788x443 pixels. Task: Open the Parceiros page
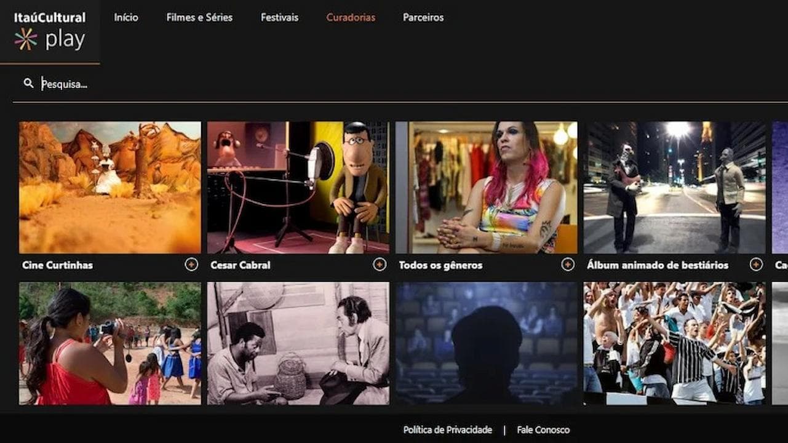pyautogui.click(x=423, y=17)
